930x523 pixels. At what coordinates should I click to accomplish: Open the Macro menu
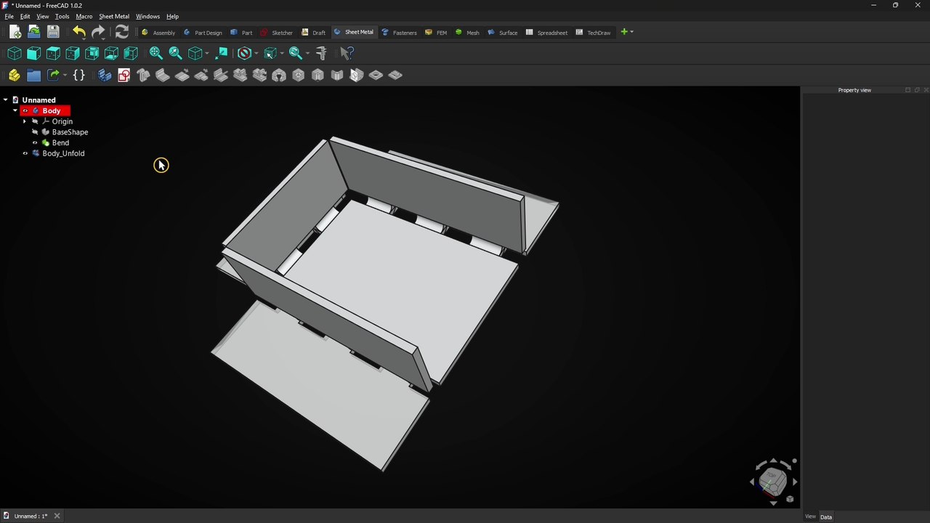coord(84,16)
